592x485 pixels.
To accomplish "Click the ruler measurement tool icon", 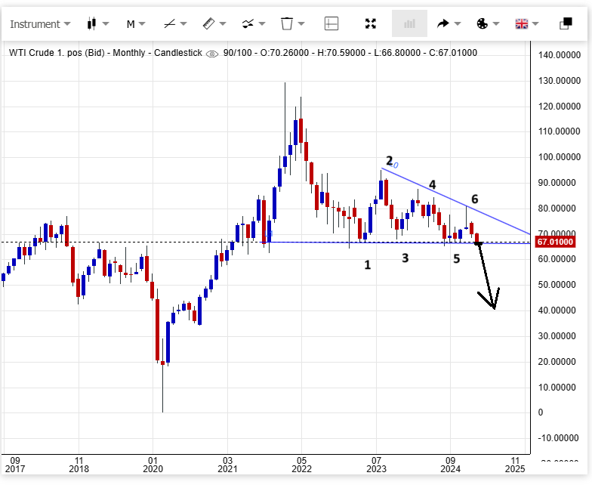I will tap(209, 23).
